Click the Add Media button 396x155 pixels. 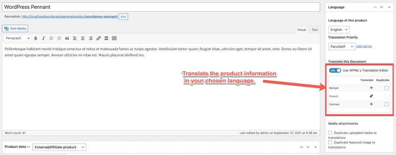15,29
